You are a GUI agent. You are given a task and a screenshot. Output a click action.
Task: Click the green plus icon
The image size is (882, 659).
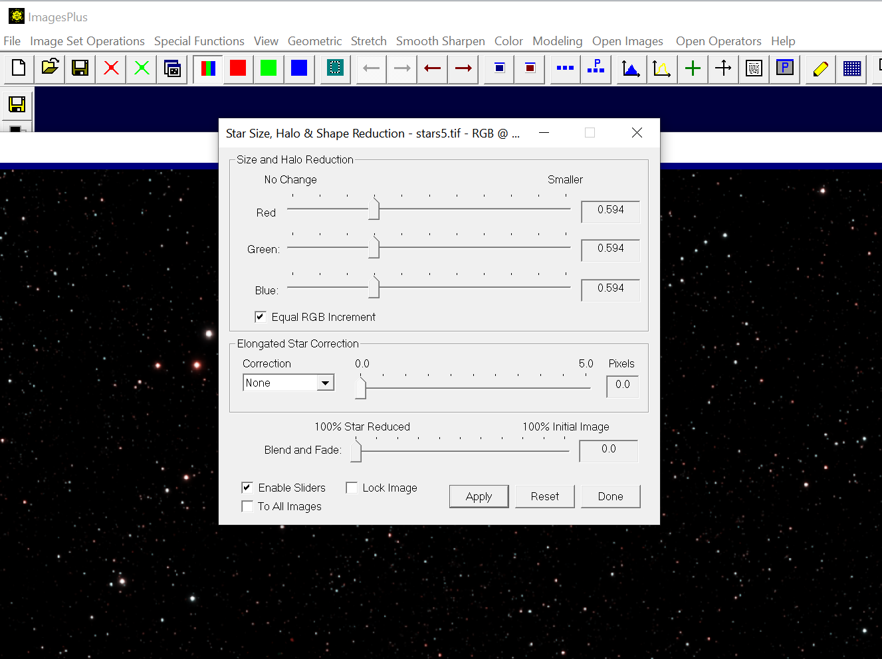tap(693, 68)
